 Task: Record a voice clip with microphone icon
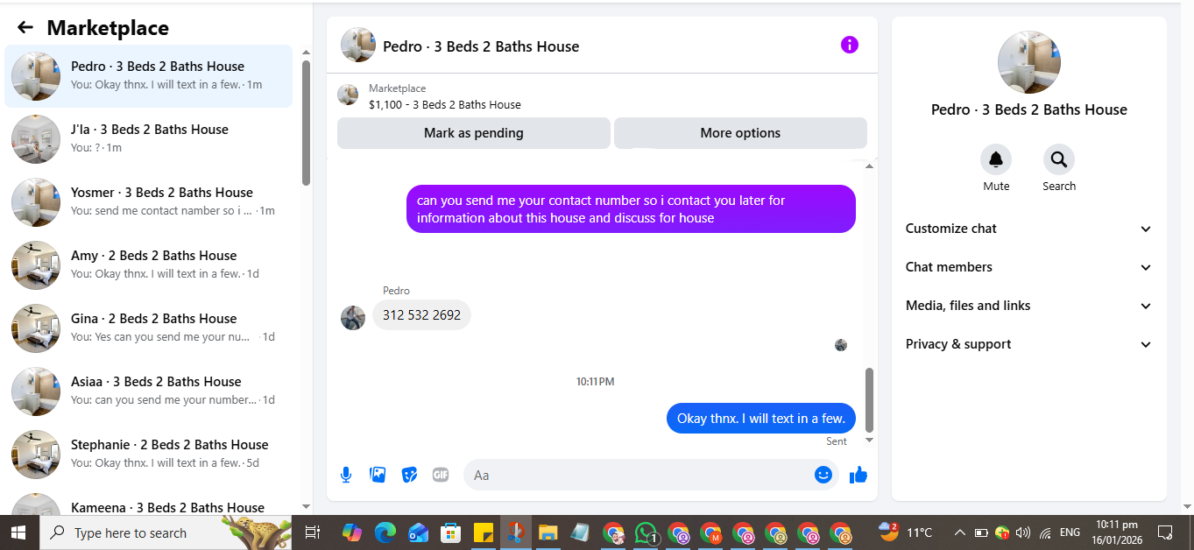tap(346, 475)
